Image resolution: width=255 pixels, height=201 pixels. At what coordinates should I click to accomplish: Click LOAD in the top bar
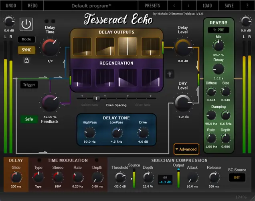(207, 6)
